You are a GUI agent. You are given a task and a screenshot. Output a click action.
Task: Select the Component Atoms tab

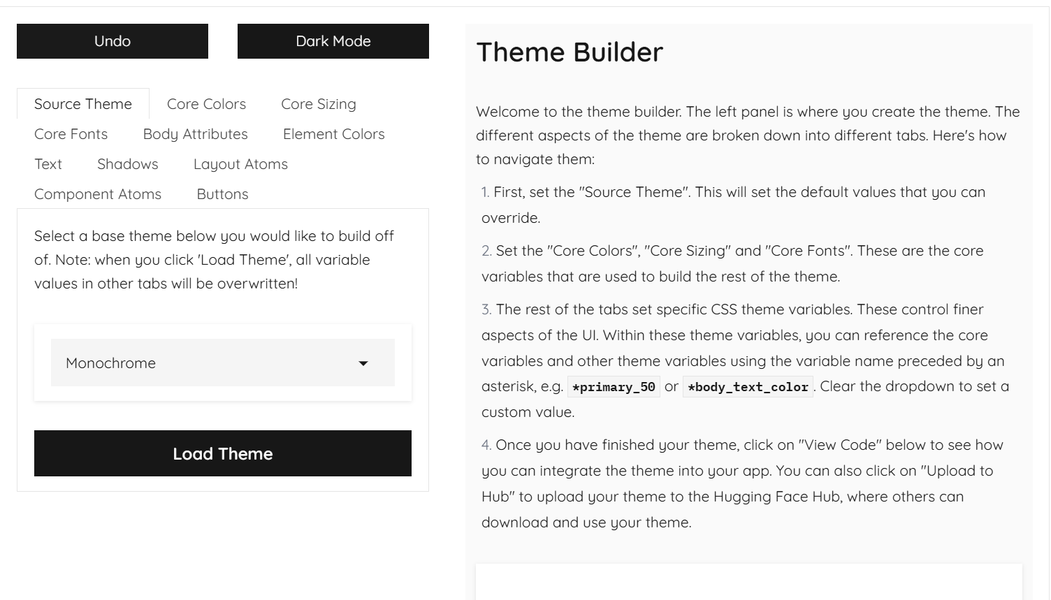pyautogui.click(x=98, y=194)
